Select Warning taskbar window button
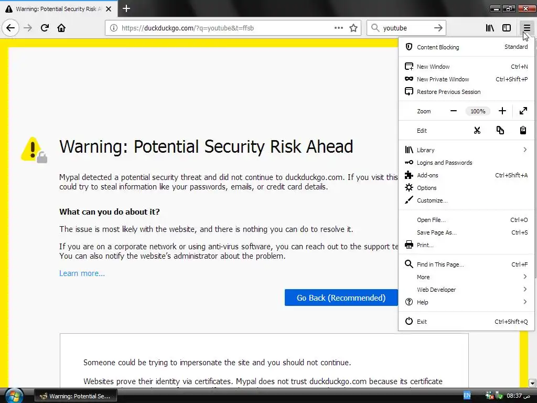 point(76,396)
